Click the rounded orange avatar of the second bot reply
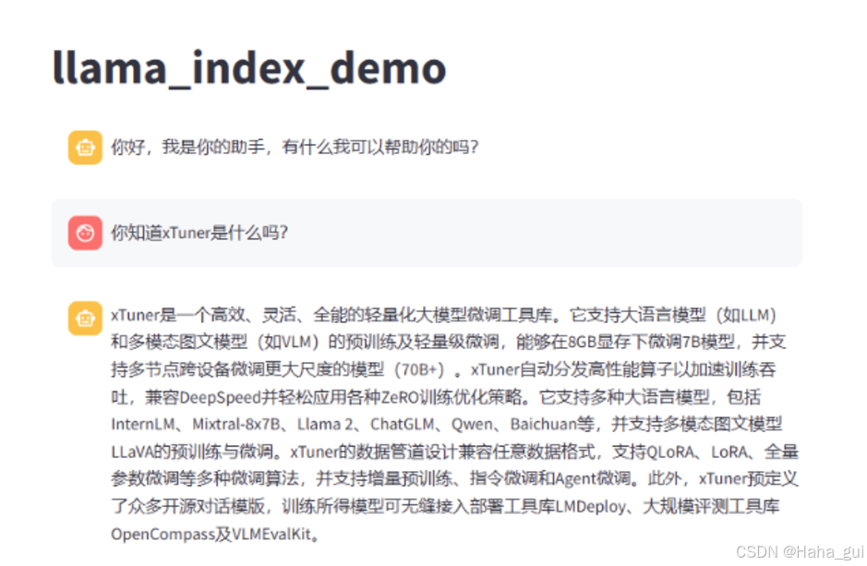 click(84, 319)
